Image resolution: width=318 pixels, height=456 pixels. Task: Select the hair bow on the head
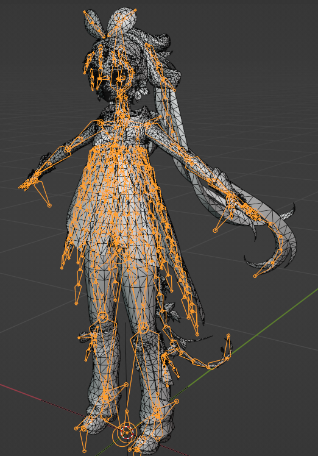[x=110, y=24]
